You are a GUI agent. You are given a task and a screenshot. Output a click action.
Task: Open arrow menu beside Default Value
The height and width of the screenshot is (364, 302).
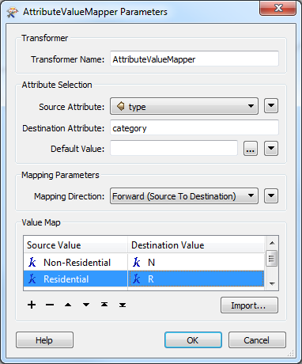[271, 149]
